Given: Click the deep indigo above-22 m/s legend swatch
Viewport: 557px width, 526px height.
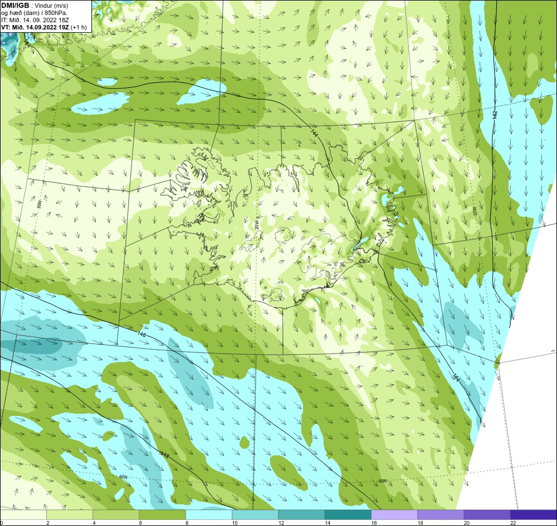Looking at the screenshot, I should (x=534, y=514).
